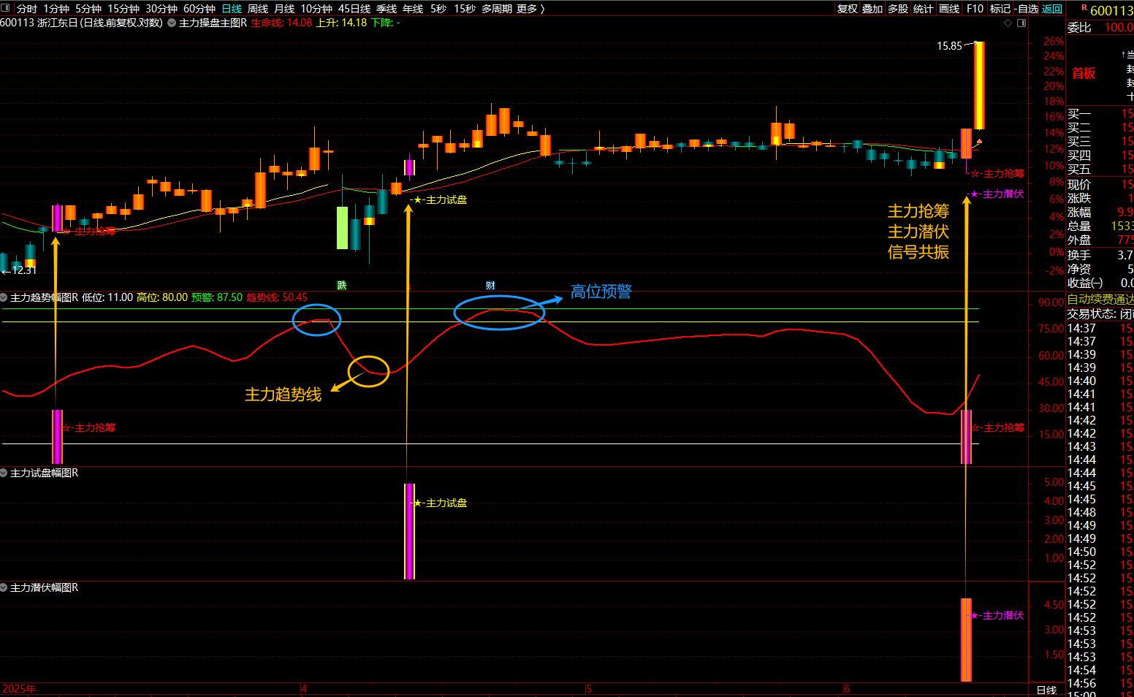The width and height of the screenshot is (1134, 697).
Task: Click the 日线 label at bottom right
Action: (1047, 690)
